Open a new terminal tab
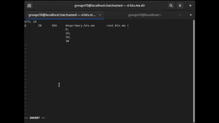 pos(29,5)
